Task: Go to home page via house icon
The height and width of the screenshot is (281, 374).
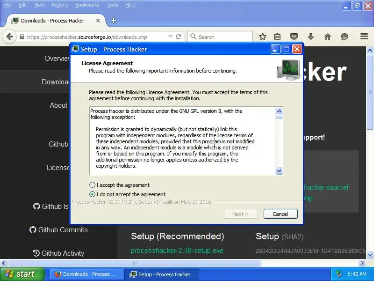Action: (328, 37)
